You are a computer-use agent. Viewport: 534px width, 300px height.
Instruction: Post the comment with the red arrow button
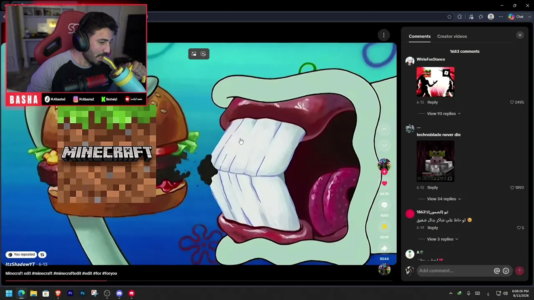(x=519, y=271)
